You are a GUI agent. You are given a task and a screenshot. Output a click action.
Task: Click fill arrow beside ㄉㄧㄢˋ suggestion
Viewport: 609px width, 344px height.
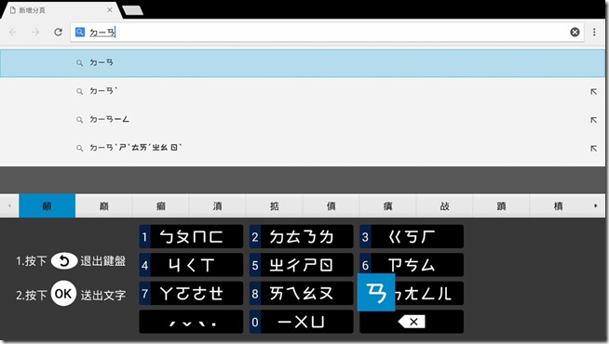593,91
